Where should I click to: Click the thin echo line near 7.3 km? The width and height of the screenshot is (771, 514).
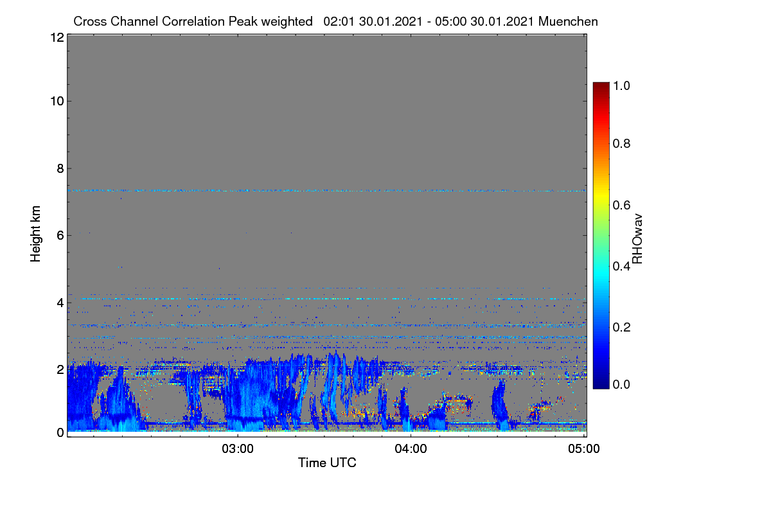click(x=326, y=190)
